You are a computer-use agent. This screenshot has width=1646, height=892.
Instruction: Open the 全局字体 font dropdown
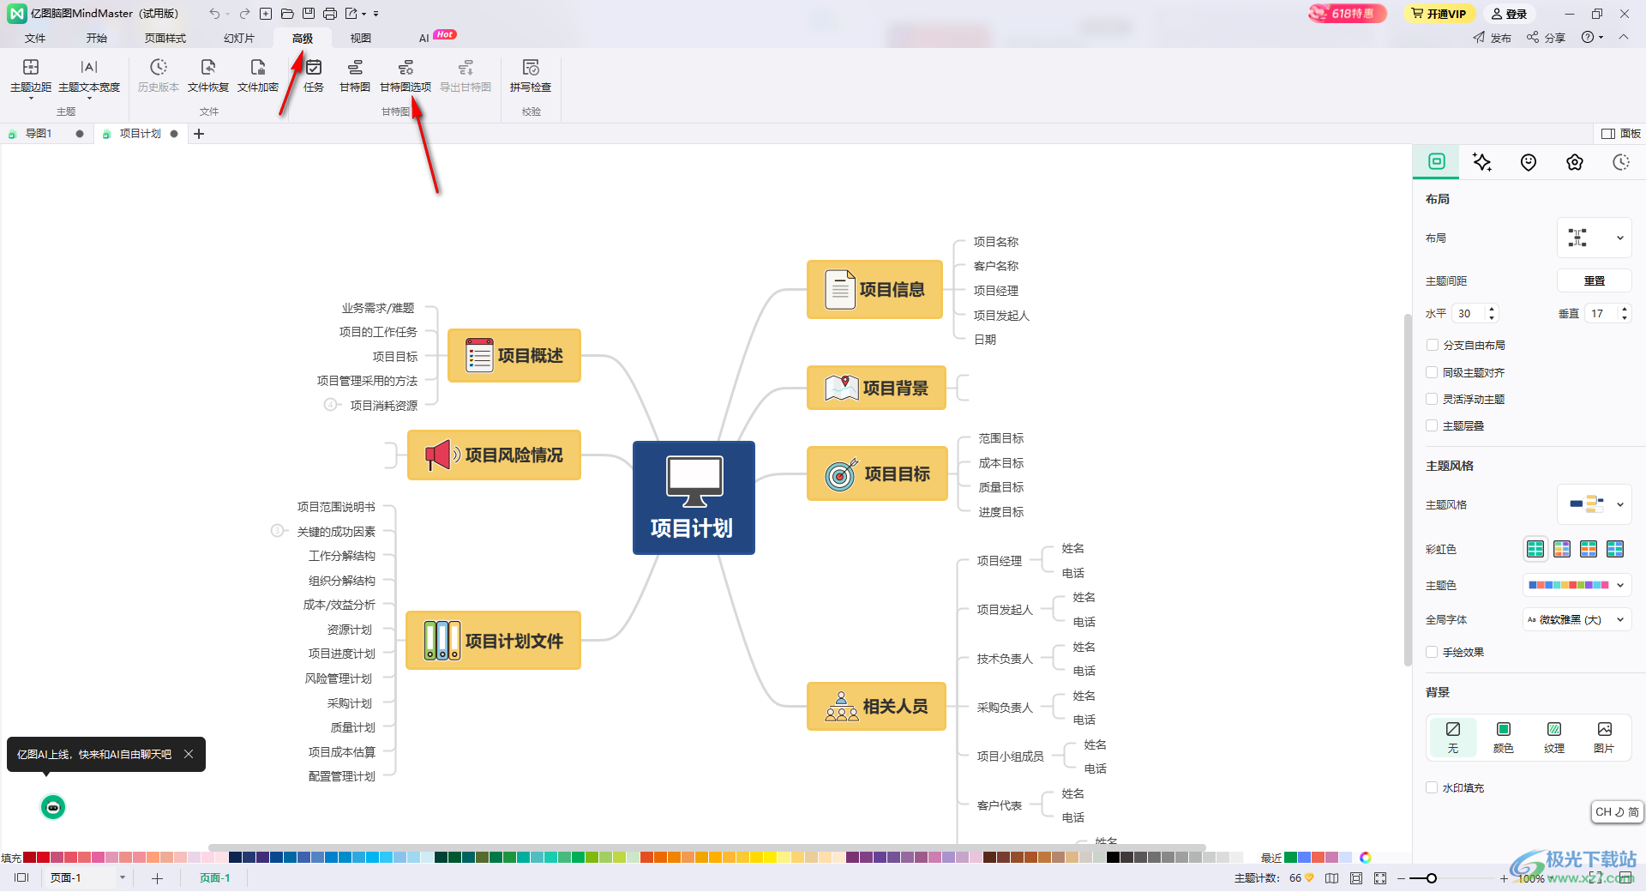(x=1577, y=619)
